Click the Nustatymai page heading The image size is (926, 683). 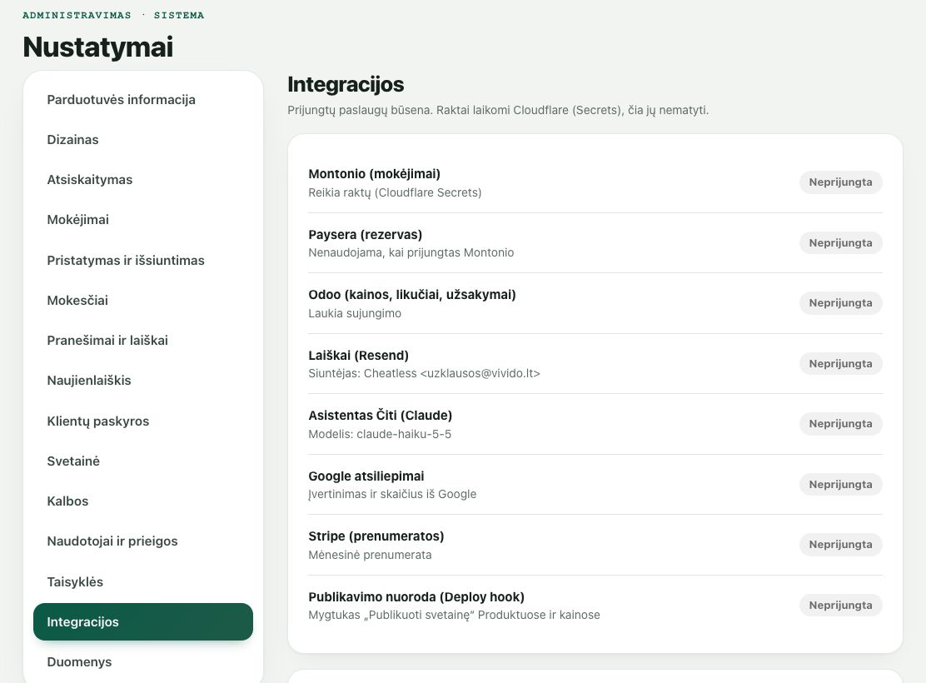[x=98, y=47]
